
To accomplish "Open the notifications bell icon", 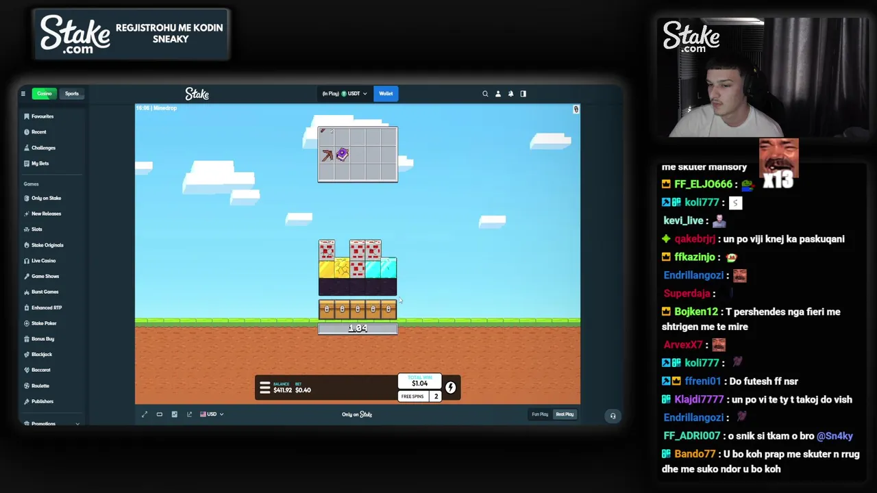I will click(x=510, y=94).
